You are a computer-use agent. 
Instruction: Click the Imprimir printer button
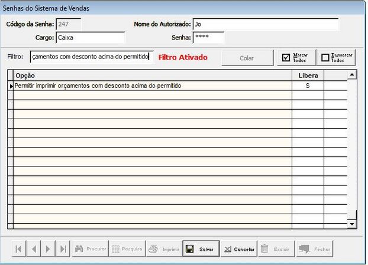tap(164, 249)
